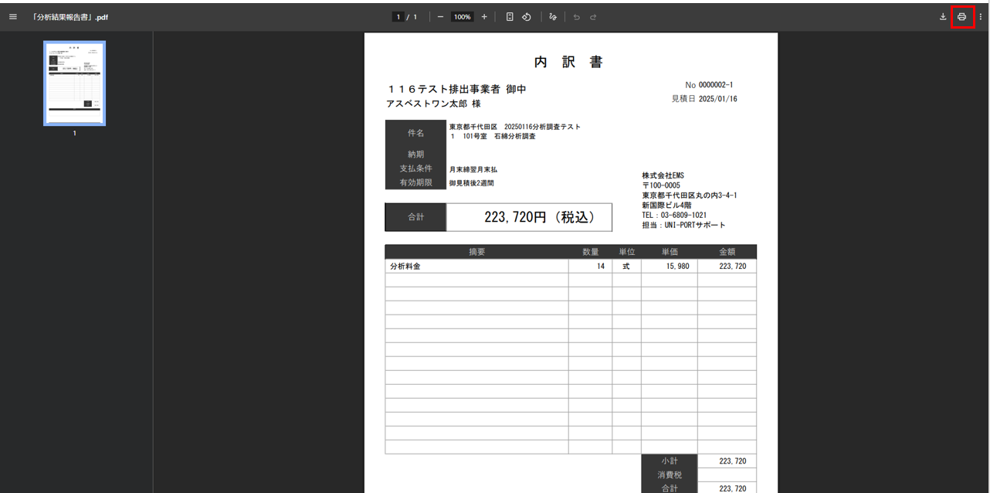The width and height of the screenshot is (990, 493).
Task: Click the 223,720円（税込） total amount box
Action: coord(528,218)
